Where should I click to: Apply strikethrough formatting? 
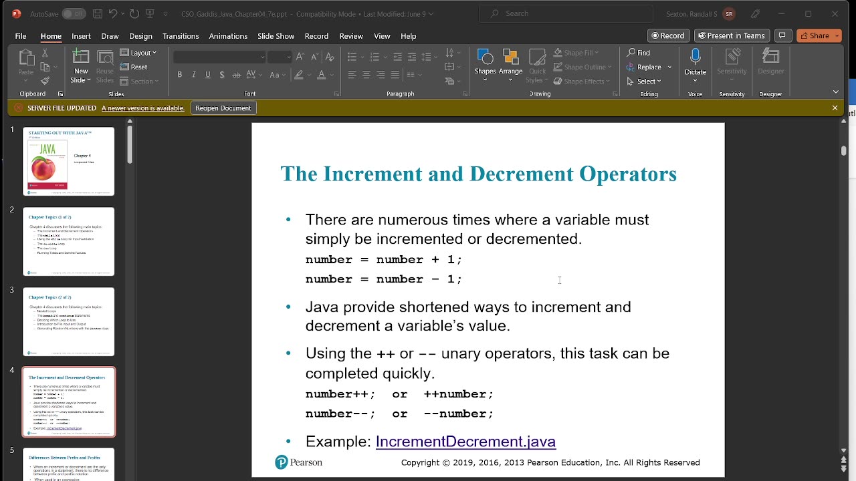pyautogui.click(x=236, y=75)
